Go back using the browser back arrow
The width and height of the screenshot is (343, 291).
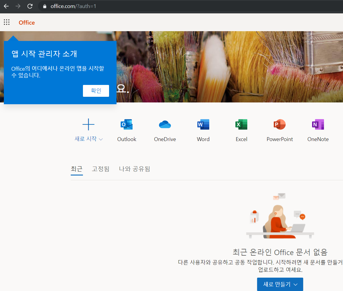click(x=6, y=6)
